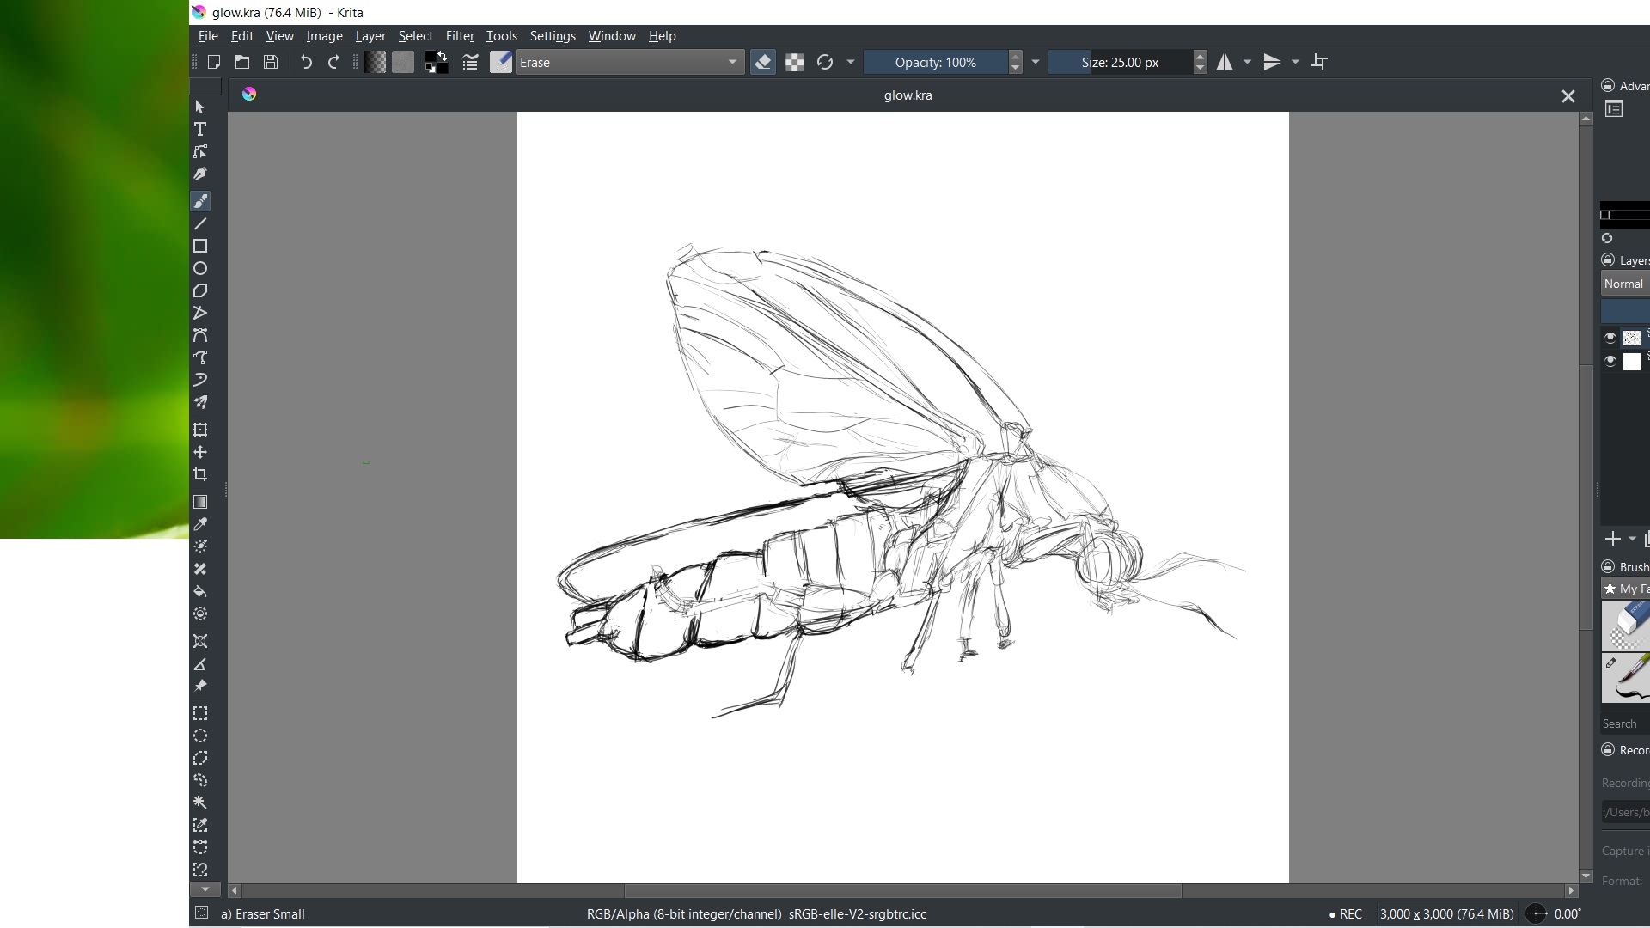
Task: Toggle Eraser mode button
Action: click(x=762, y=62)
